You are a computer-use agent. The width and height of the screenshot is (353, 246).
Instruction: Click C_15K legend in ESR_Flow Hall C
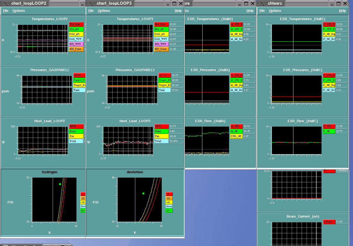(x=329, y=126)
